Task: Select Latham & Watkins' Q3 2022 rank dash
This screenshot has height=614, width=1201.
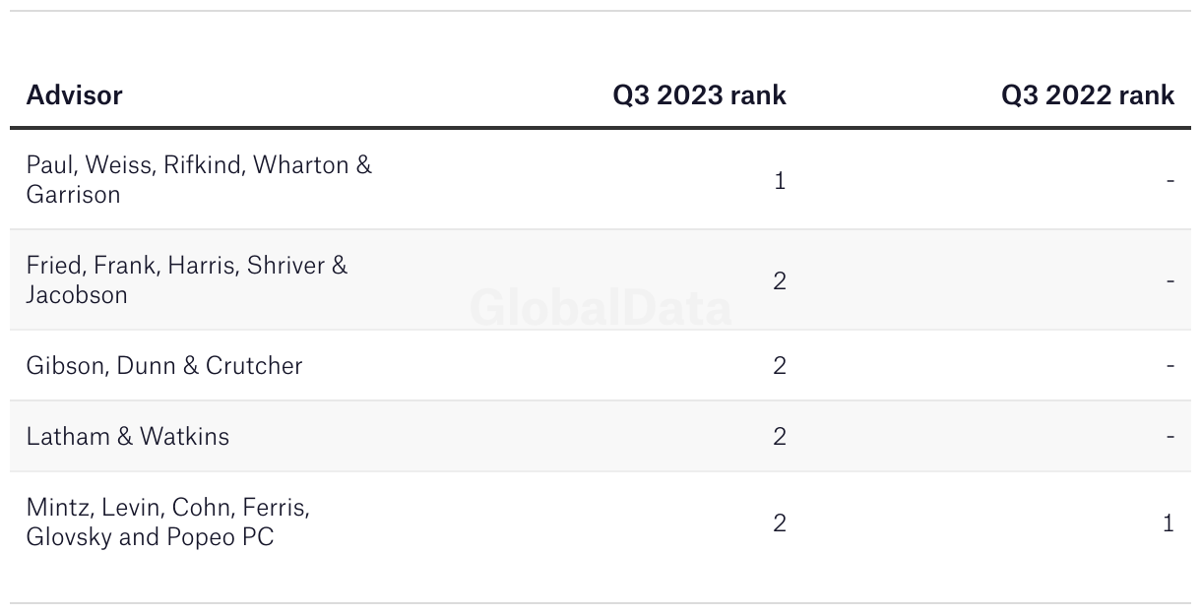Action: (x=1169, y=437)
